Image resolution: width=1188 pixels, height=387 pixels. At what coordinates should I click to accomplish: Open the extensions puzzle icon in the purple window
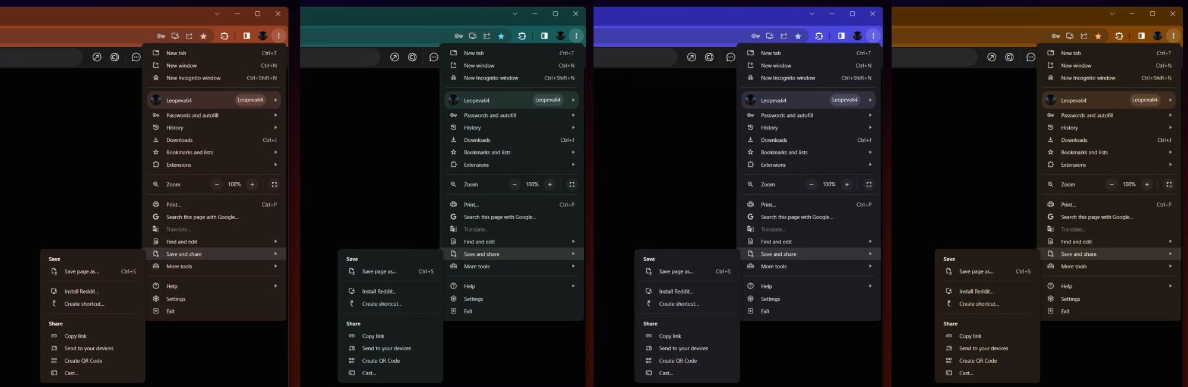tap(819, 36)
